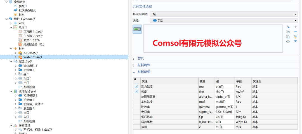
Task: Toggle the 动力黏度 row checkbox
Action: click(137, 86)
